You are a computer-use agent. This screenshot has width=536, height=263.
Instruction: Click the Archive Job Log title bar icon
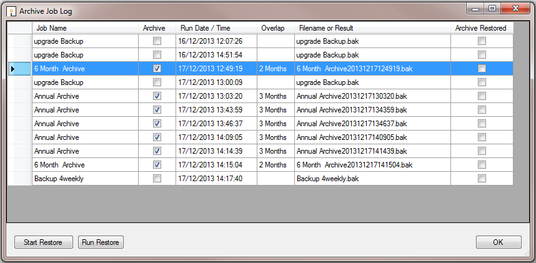[11, 11]
